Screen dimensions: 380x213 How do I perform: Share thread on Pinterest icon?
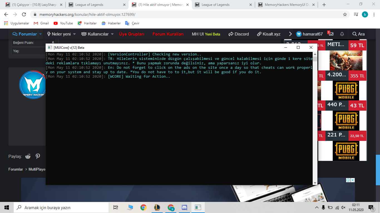click(x=38, y=156)
